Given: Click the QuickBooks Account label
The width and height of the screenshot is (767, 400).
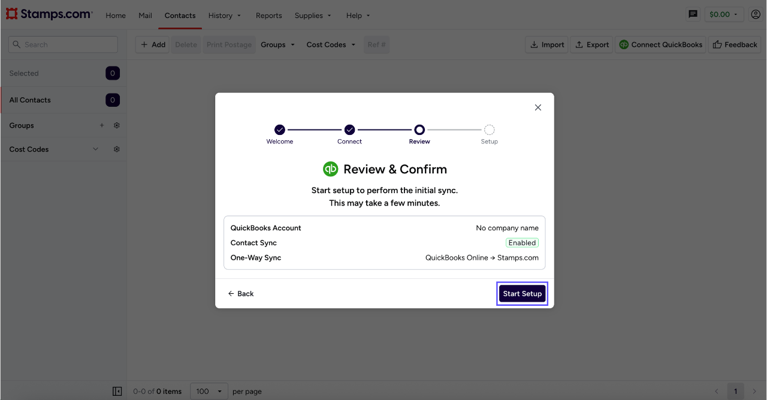Looking at the screenshot, I should click(266, 228).
